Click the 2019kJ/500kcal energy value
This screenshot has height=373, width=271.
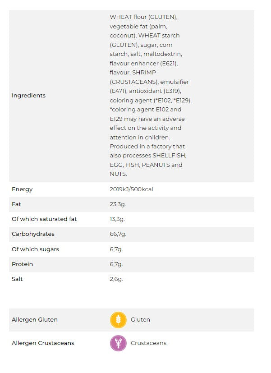(x=131, y=189)
